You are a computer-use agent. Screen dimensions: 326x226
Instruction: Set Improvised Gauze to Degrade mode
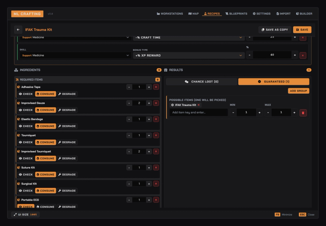pos(67,110)
